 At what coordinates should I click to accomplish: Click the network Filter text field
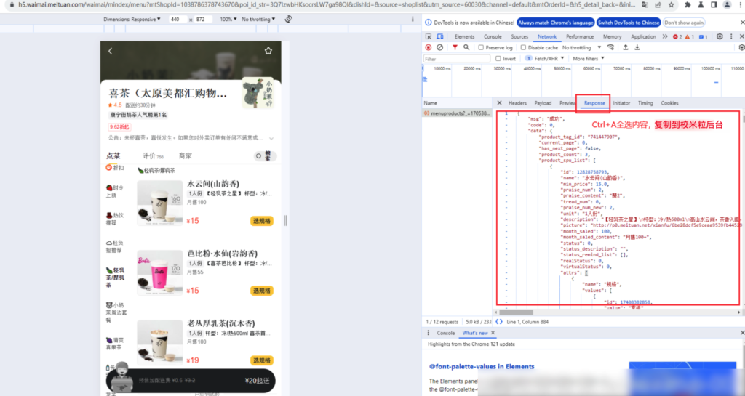point(456,58)
